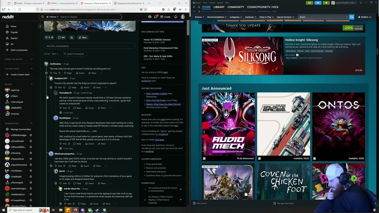Open the Steam View menu
Viewport: 379px width, 213px height.
click(205, 3)
